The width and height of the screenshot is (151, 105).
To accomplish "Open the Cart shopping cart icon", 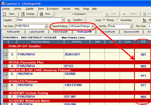I will coord(107,14).
